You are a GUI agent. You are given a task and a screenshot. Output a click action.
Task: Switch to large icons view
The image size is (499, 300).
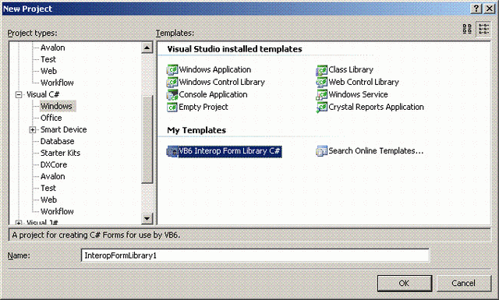[x=467, y=29]
